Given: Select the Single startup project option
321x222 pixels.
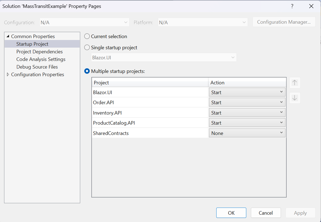Looking at the screenshot, I should pos(87,47).
